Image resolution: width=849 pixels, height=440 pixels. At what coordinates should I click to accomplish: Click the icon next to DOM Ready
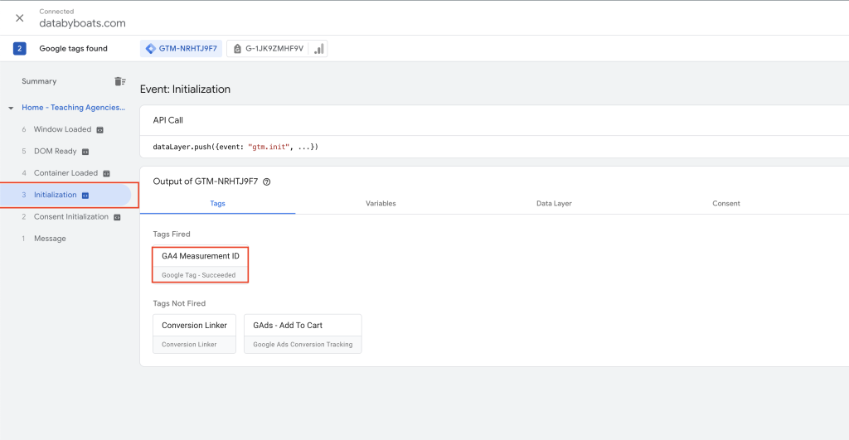pos(85,152)
